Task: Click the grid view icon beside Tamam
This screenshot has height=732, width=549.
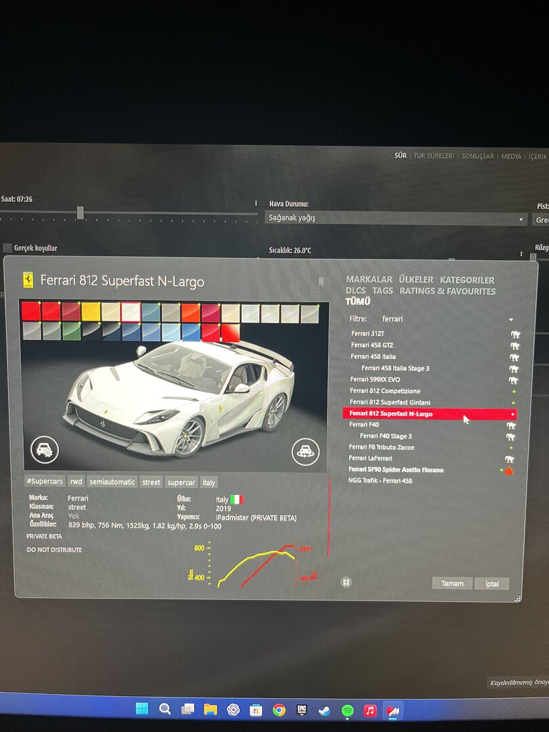Action: point(346,582)
